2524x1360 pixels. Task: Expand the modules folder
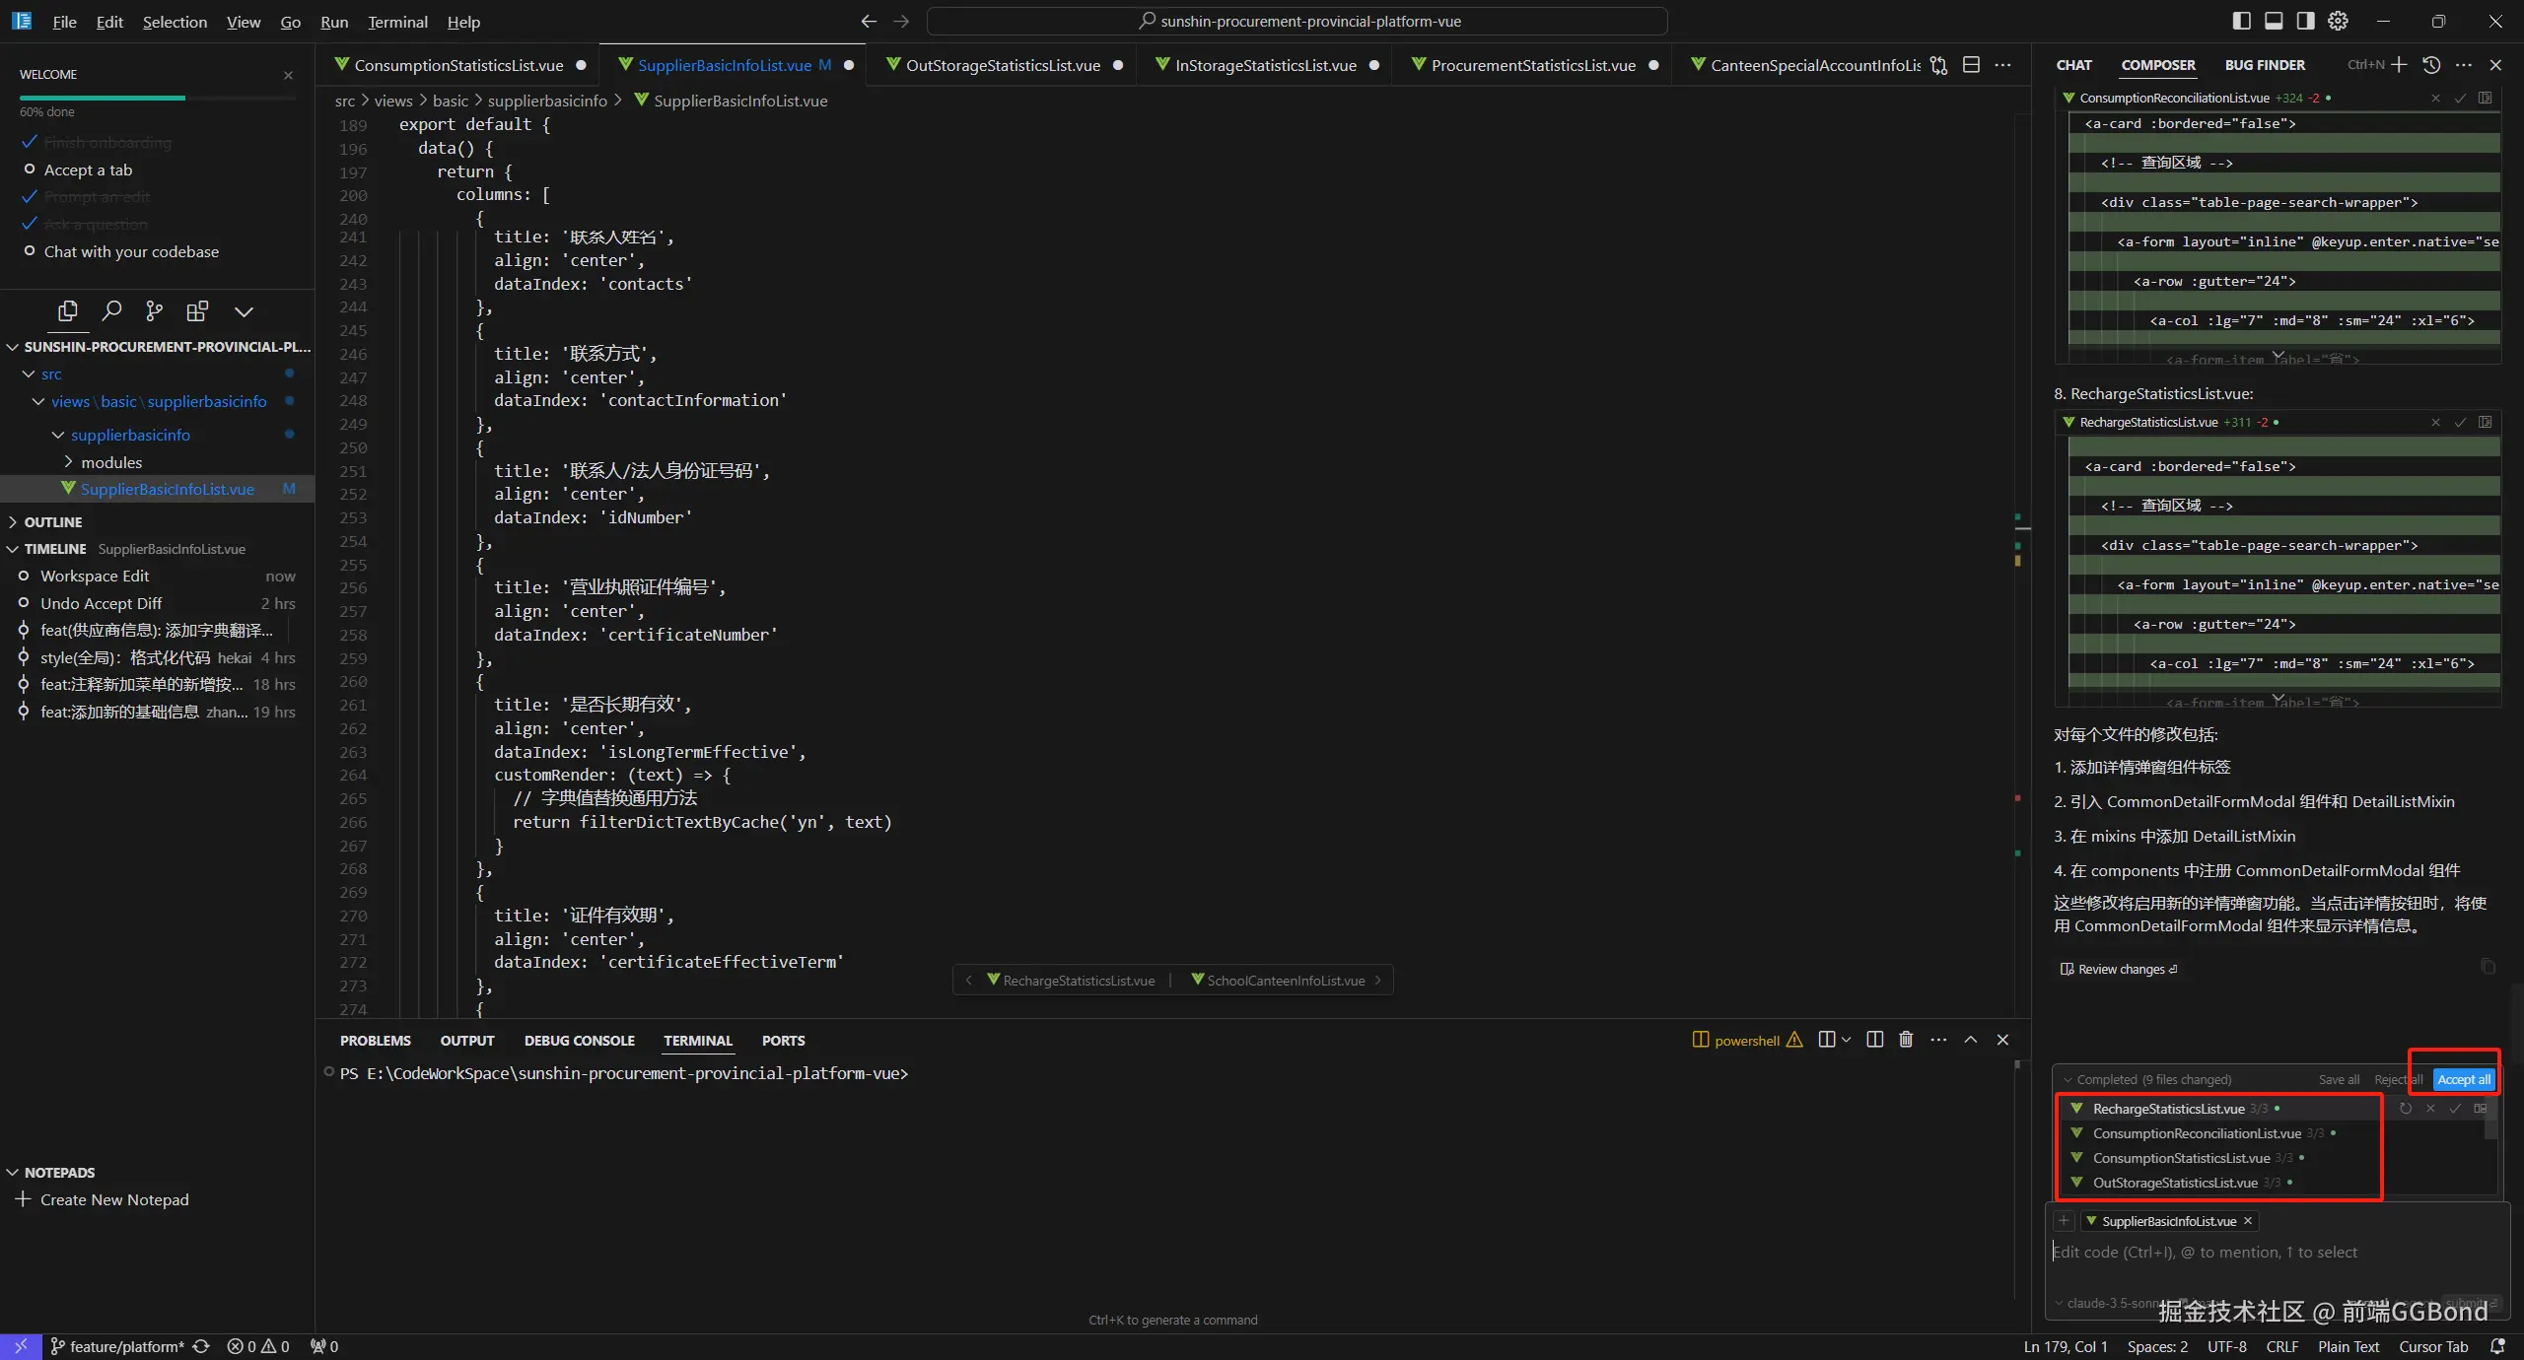point(110,462)
